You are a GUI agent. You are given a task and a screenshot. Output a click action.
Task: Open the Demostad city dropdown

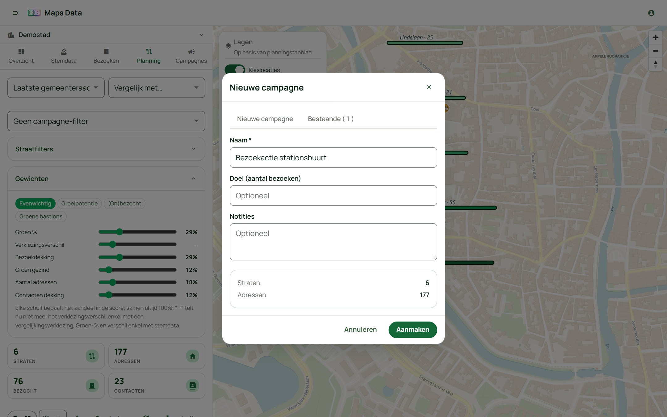tap(106, 35)
